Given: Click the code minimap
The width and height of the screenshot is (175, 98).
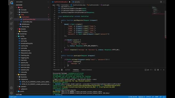Looking at the screenshot, I should pos(158,10).
